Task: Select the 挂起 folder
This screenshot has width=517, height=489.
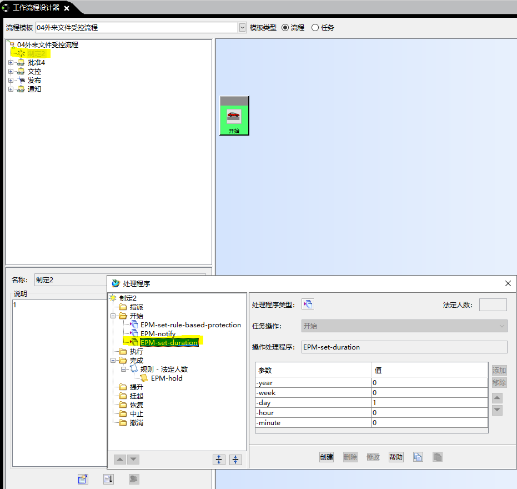Action: 136,396
